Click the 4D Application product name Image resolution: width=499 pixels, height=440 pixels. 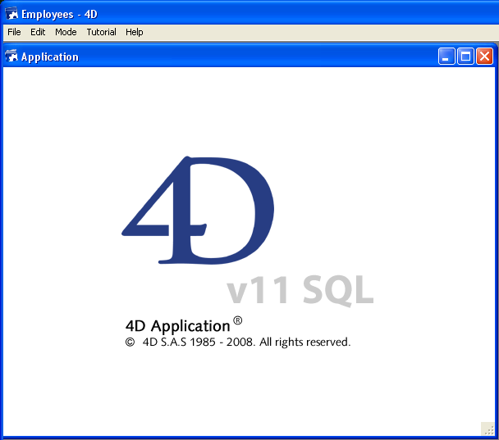178,326
